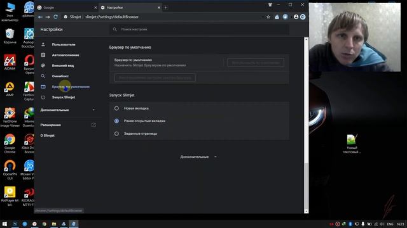The height and width of the screenshot is (228, 407).
Task: Click the button below the default browser row
Action: (x=155, y=77)
